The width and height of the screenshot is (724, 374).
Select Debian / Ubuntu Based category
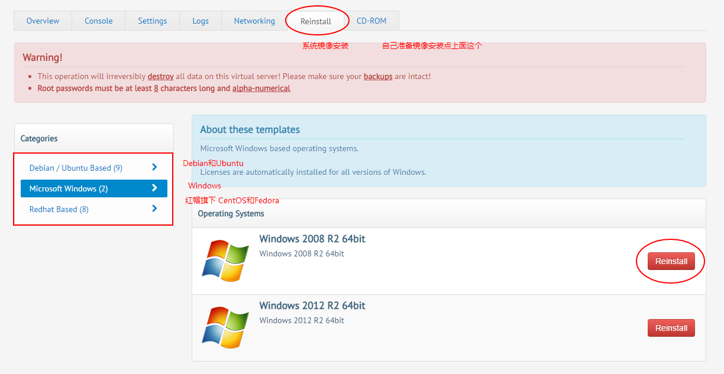94,168
